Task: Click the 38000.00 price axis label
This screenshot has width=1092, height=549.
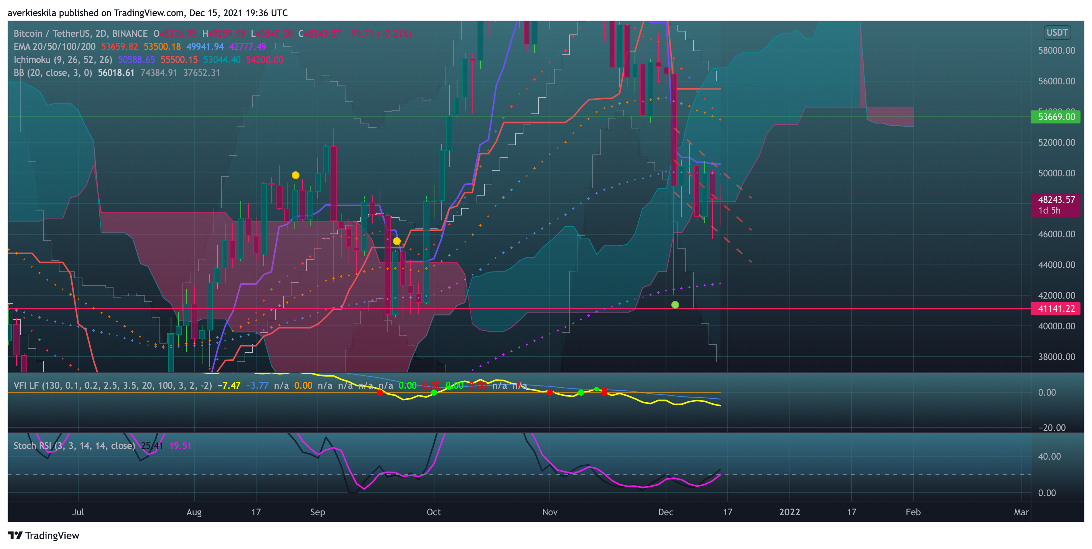Action: tap(1056, 357)
